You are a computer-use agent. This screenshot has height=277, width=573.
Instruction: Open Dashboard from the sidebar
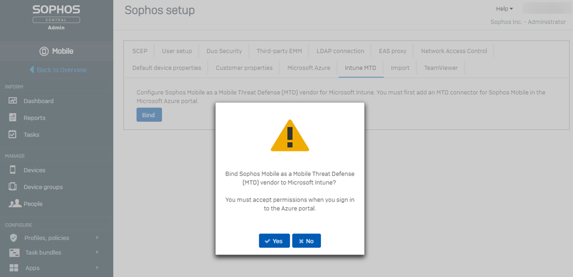[x=39, y=101]
